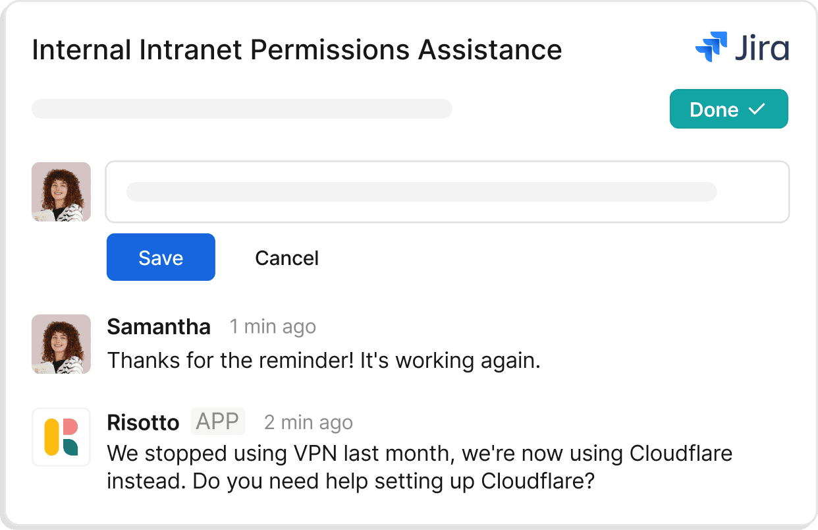
Task: Select the ticket title "Internal Intranet Permissions Assistance"
Action: [x=297, y=50]
